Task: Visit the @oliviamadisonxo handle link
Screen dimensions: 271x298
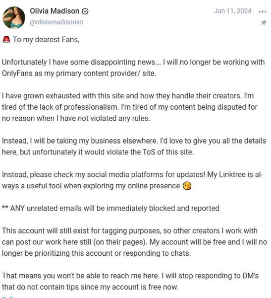Action: [56, 22]
